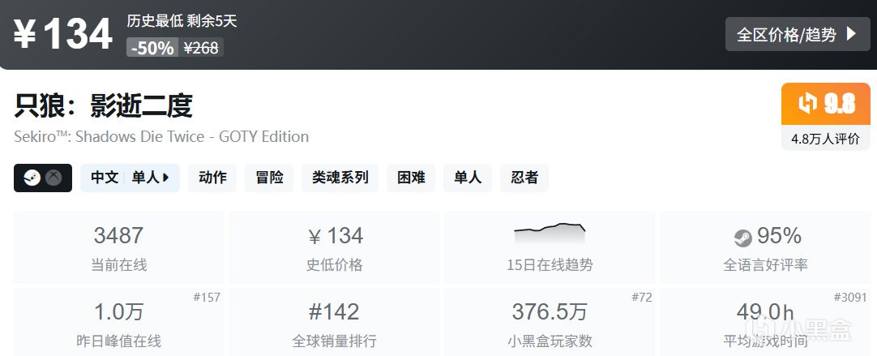The image size is (877, 356).
Task: Click the #3091 rank label
Action: click(850, 298)
